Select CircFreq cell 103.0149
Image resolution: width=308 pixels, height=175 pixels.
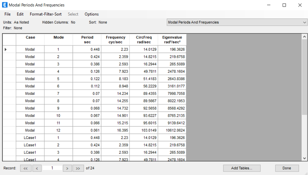pyautogui.click(x=144, y=130)
